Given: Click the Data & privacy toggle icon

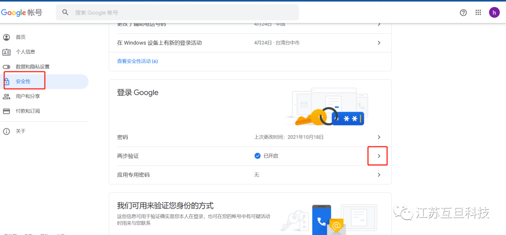Looking at the screenshot, I should click(7, 67).
